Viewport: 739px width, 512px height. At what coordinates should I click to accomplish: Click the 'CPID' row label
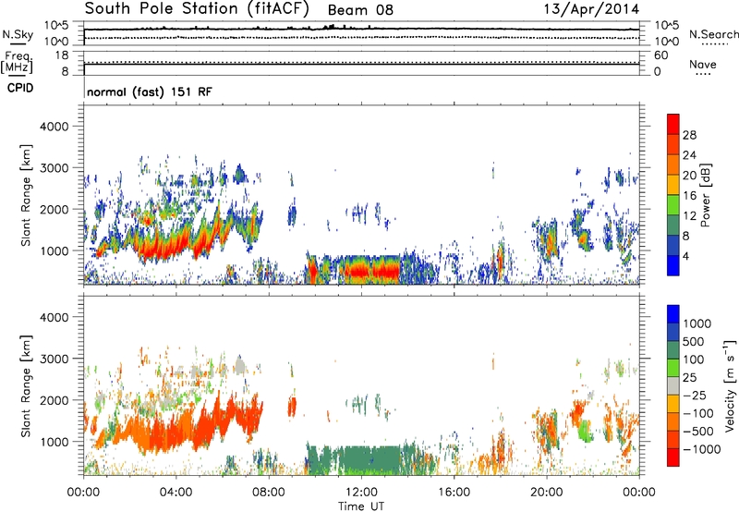pyautogui.click(x=20, y=88)
